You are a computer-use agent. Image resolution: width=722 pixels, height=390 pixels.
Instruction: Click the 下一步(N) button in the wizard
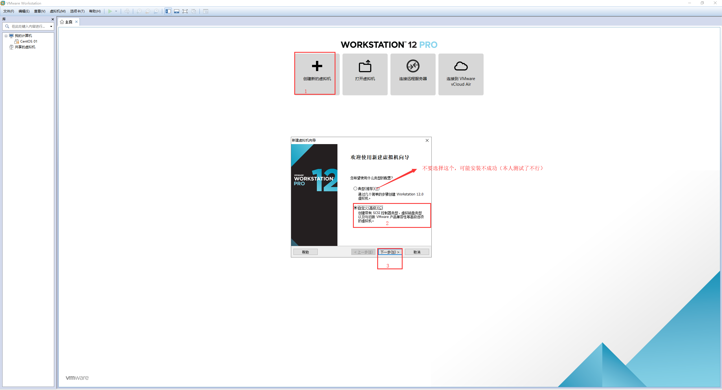coord(390,252)
